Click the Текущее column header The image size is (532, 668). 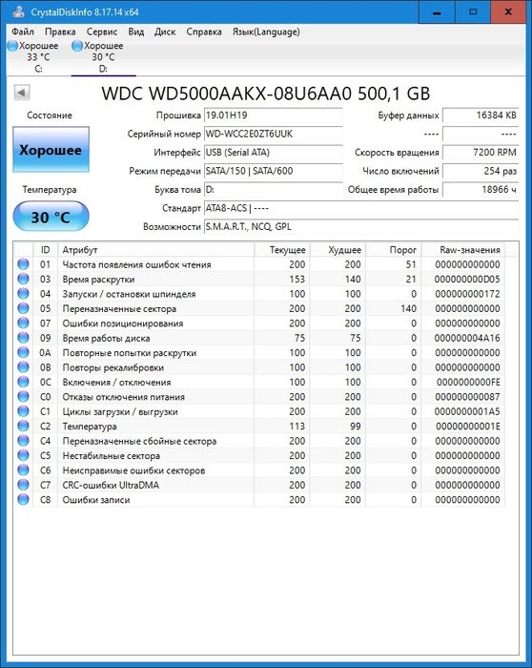coord(282,250)
